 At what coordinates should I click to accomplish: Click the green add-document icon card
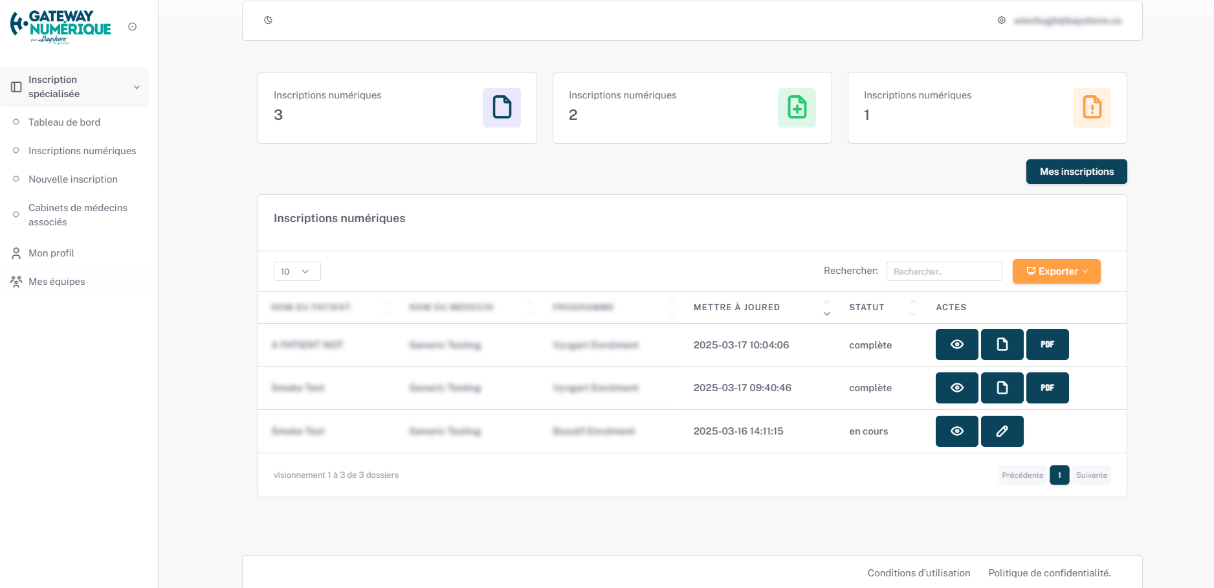point(797,107)
